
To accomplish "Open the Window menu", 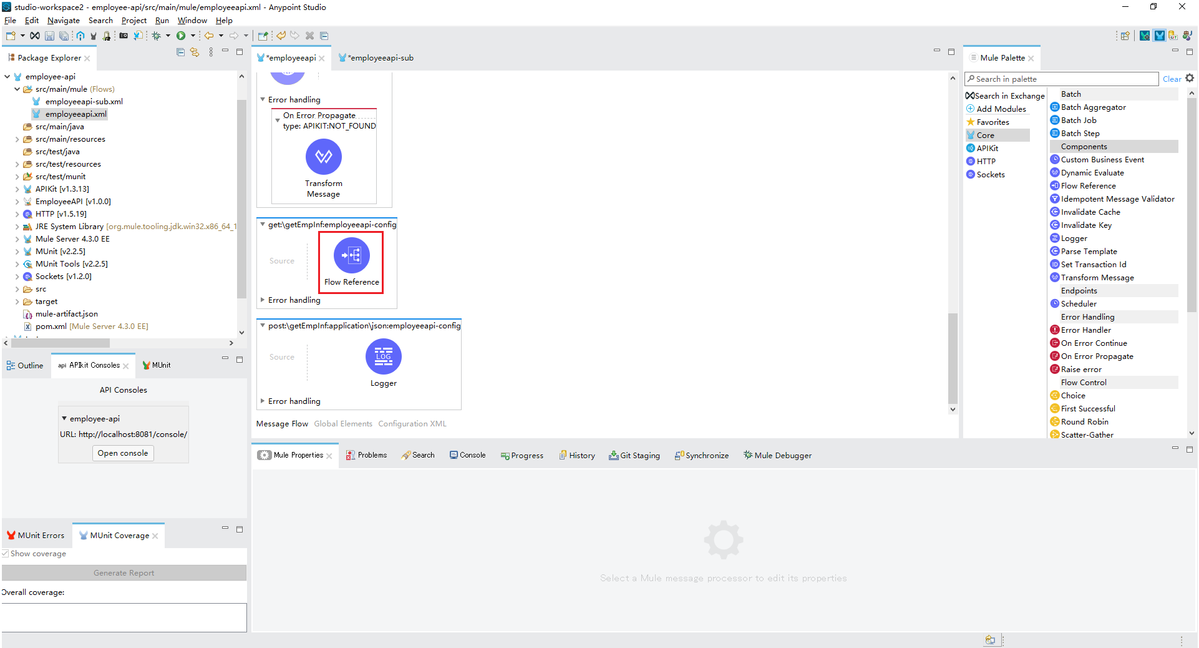I will click(x=192, y=21).
